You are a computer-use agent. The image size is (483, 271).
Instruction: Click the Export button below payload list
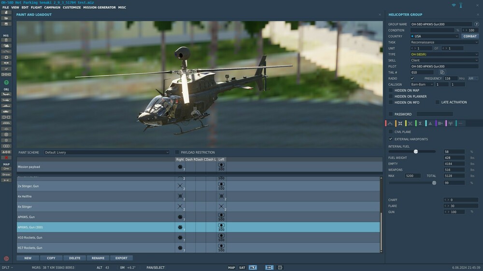tap(121, 258)
